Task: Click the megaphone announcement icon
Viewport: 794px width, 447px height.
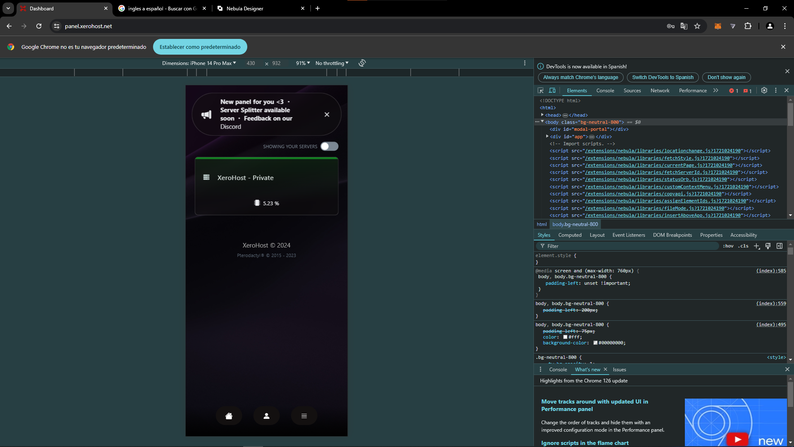Action: click(x=206, y=115)
